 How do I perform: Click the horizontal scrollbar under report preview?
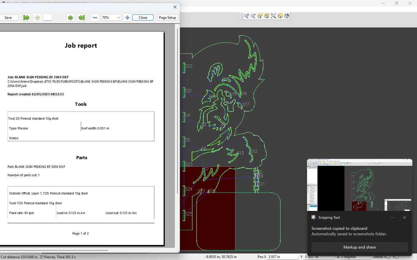click(54, 250)
